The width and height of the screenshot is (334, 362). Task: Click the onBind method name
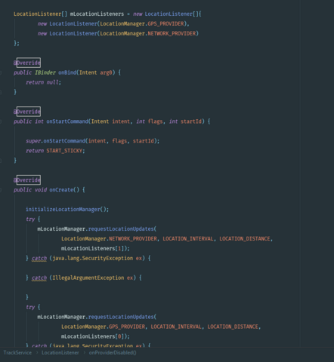coord(67,72)
